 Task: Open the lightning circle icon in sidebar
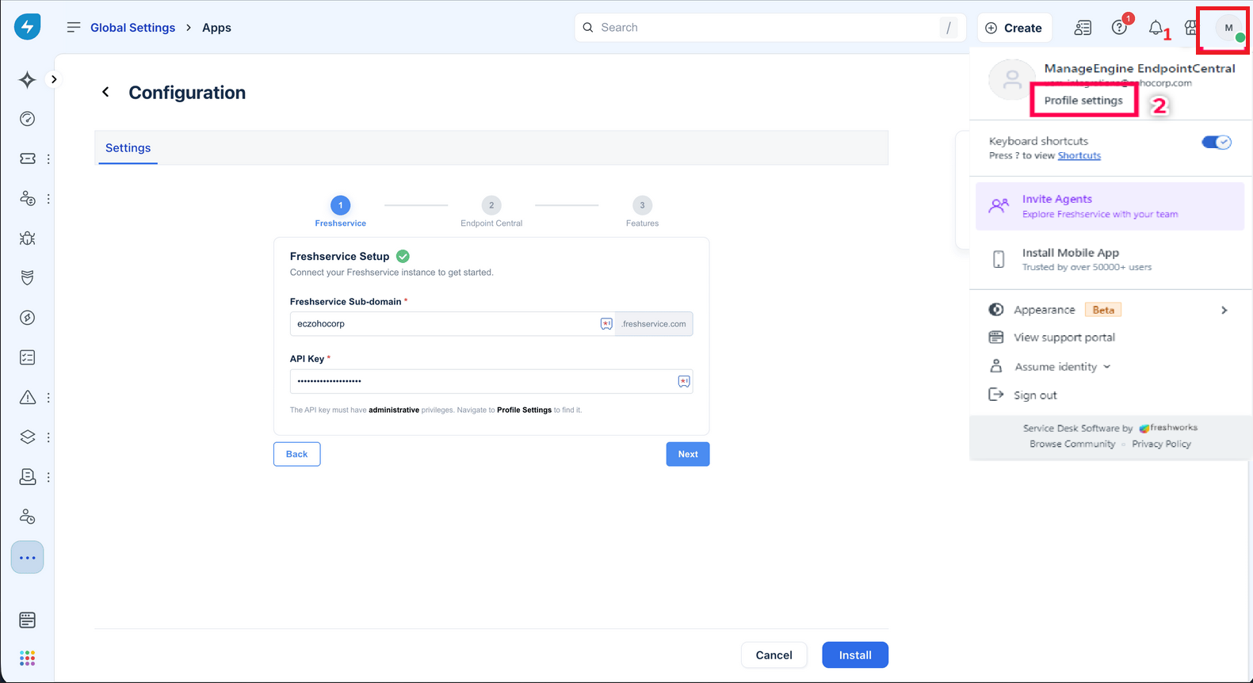(28, 318)
